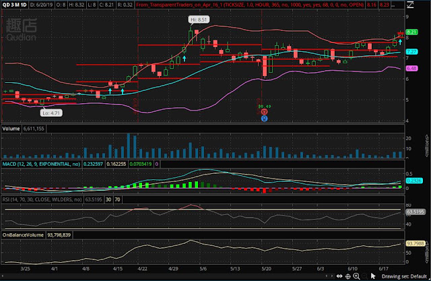Click the RSI (14, 70, 30, CLOSE, WILDERS, no) label
431x281 pixels.
42,199
